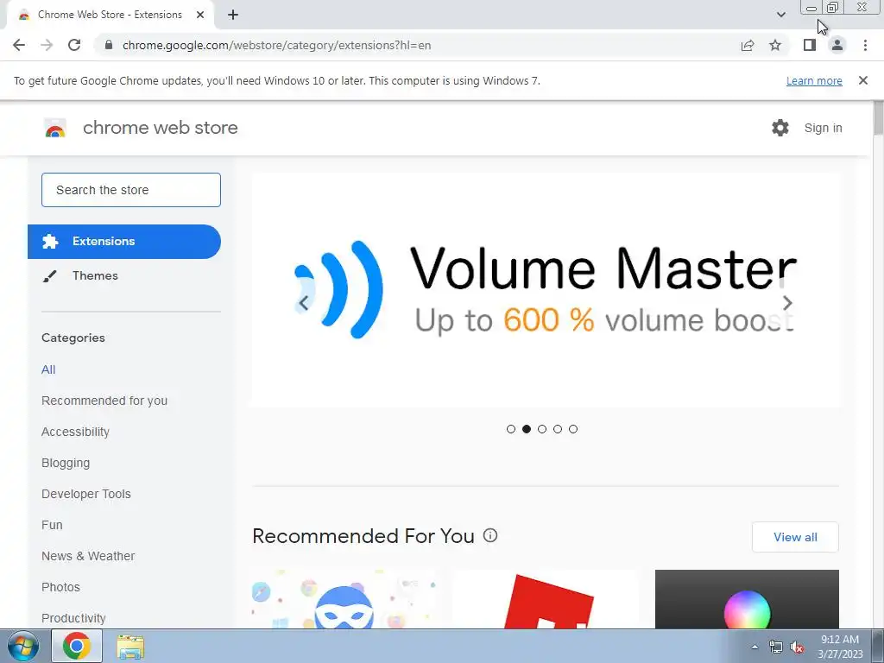Jump to the first carousel slide dot
Image resolution: width=884 pixels, height=663 pixels.
511,429
